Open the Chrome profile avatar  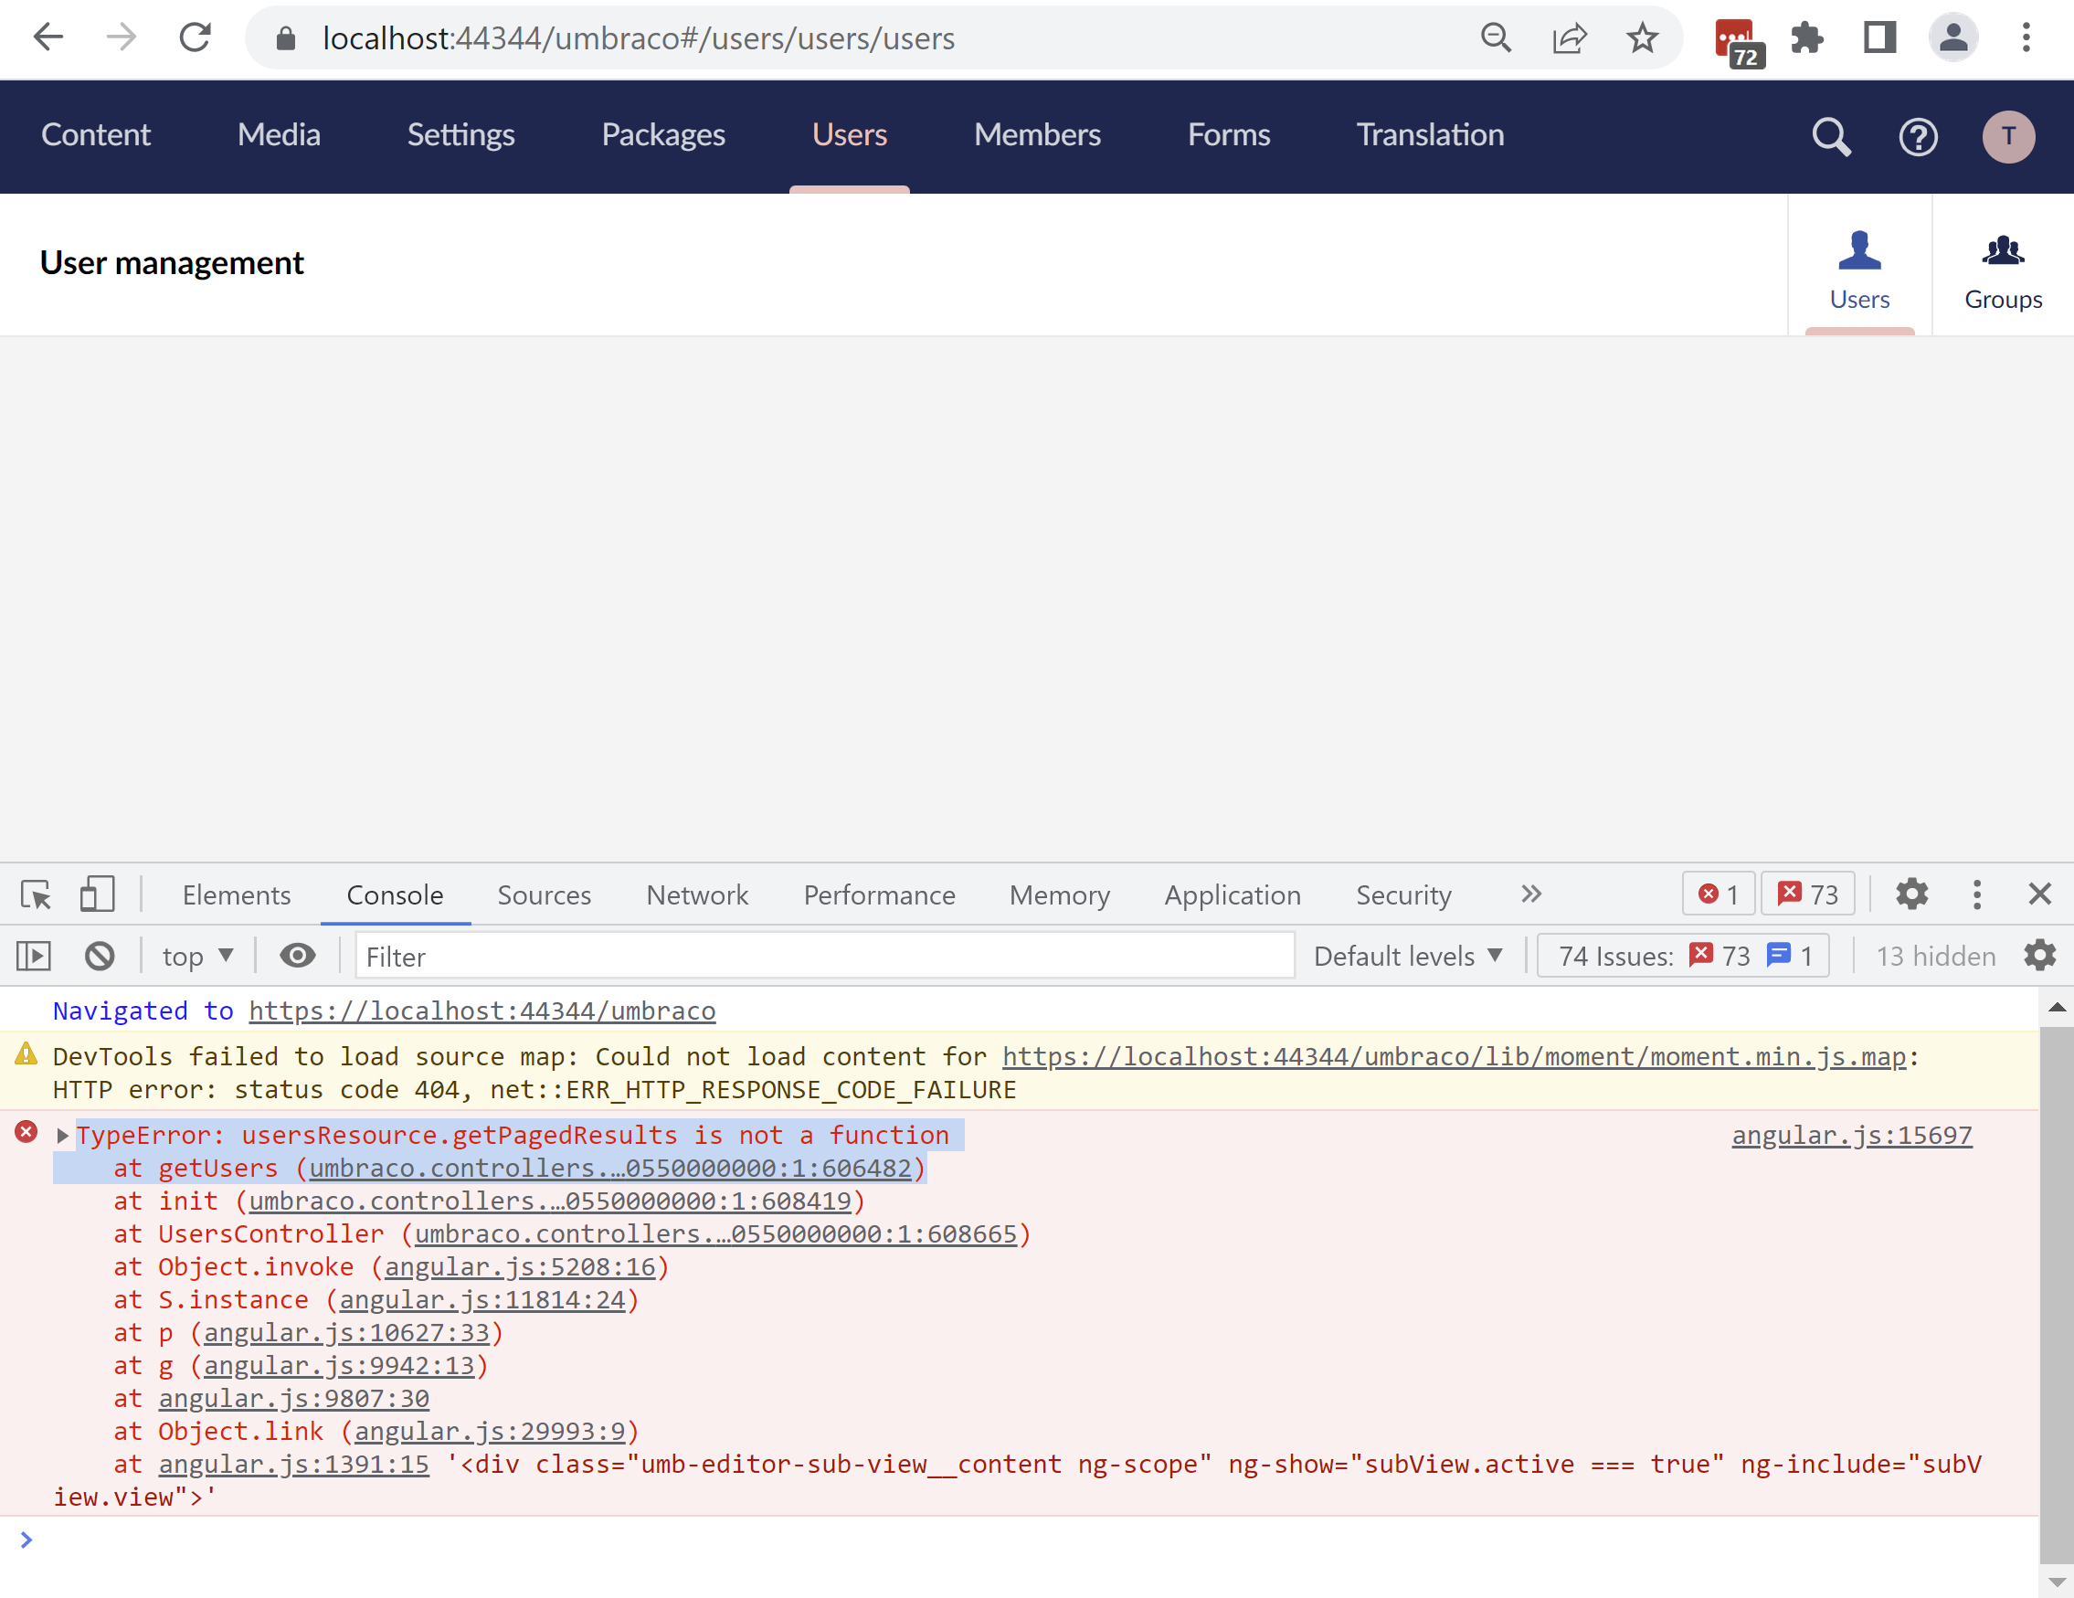1952,38
